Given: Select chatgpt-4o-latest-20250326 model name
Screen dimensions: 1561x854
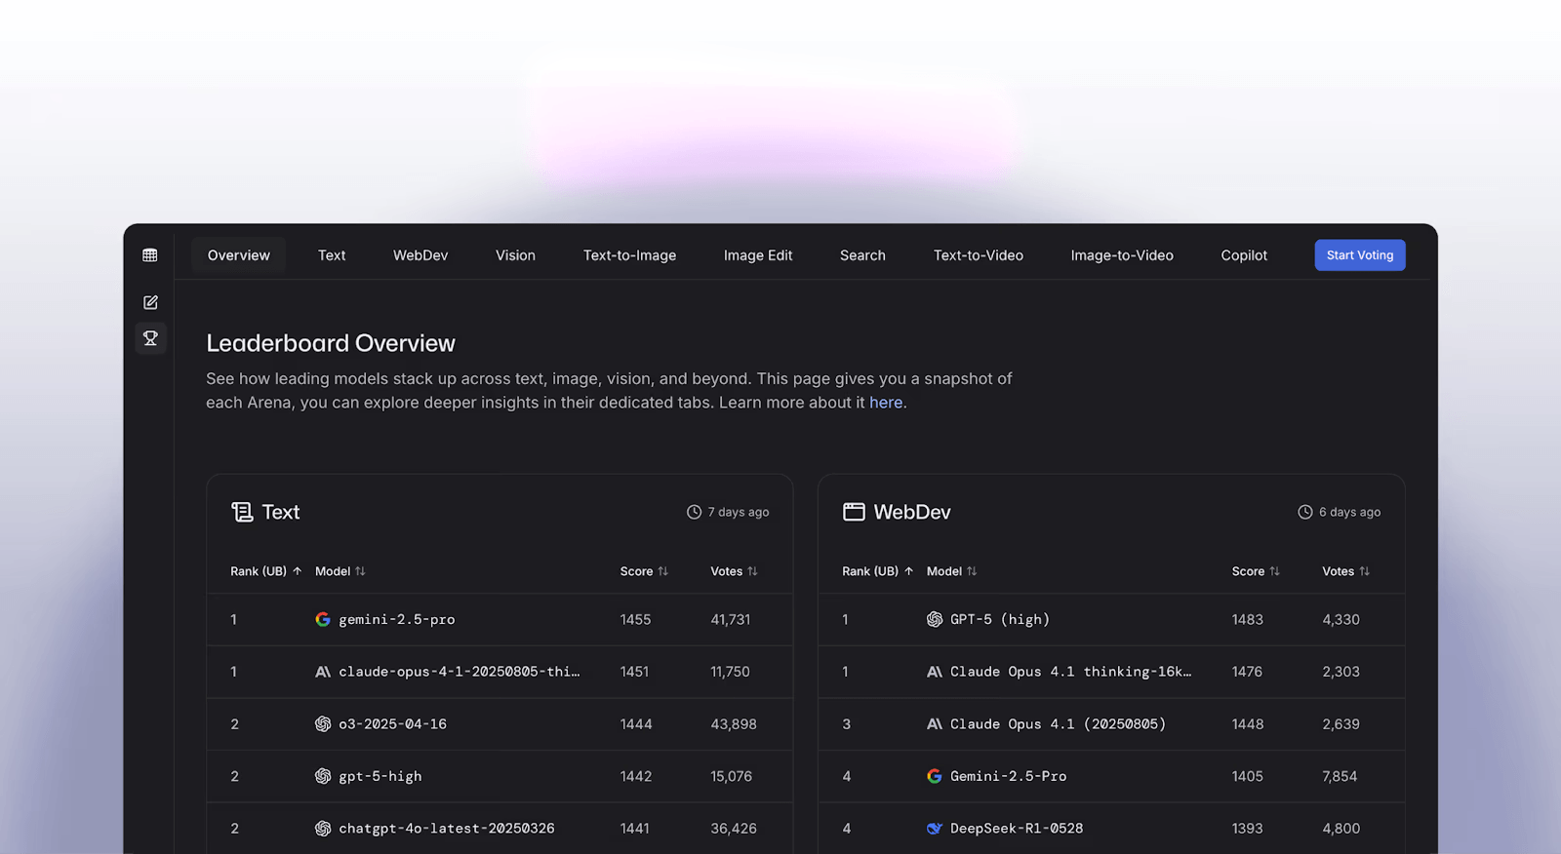Looking at the screenshot, I should click(x=446, y=829).
